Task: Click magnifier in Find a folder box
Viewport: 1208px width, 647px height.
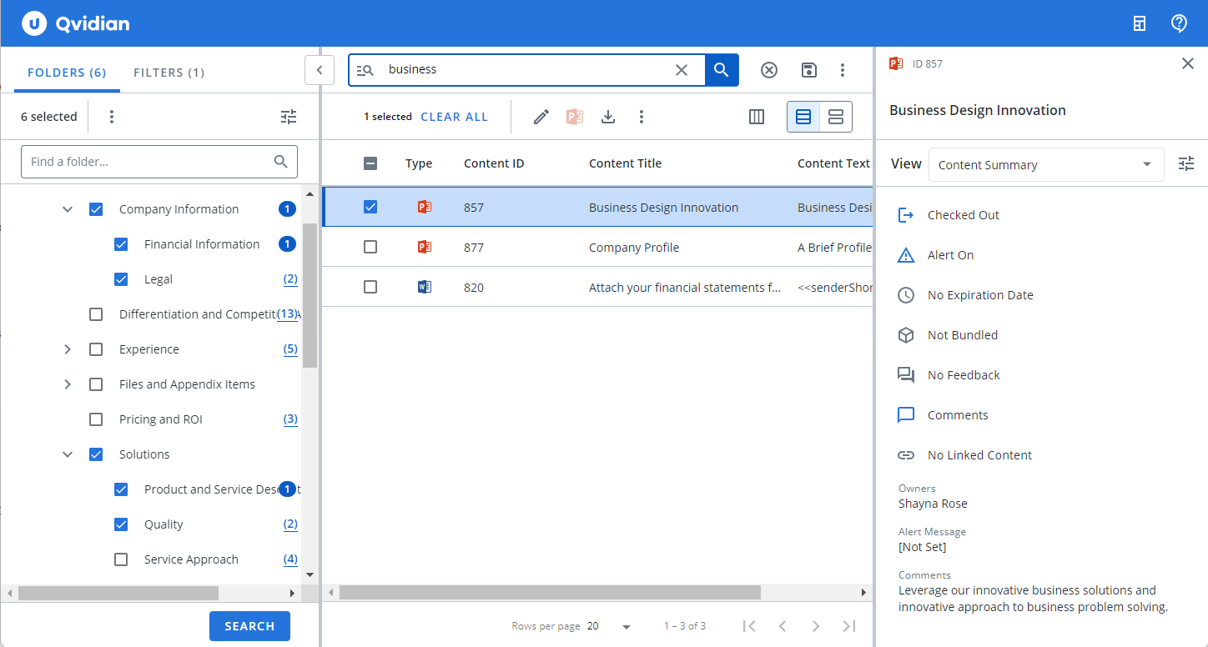Action: (x=281, y=162)
